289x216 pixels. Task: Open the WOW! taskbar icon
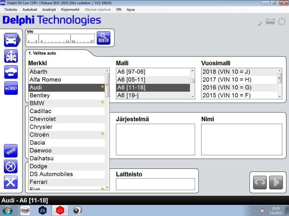[x=25, y=211]
